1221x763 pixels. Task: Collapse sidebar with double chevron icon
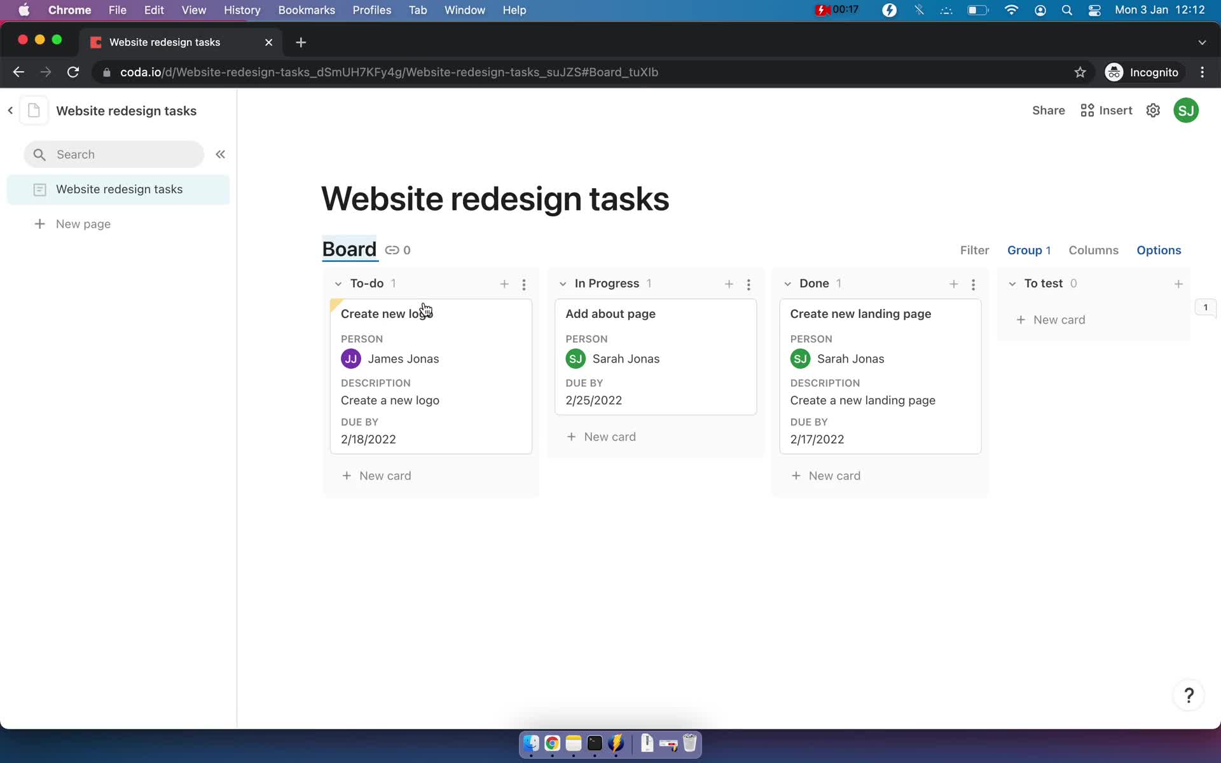(220, 155)
